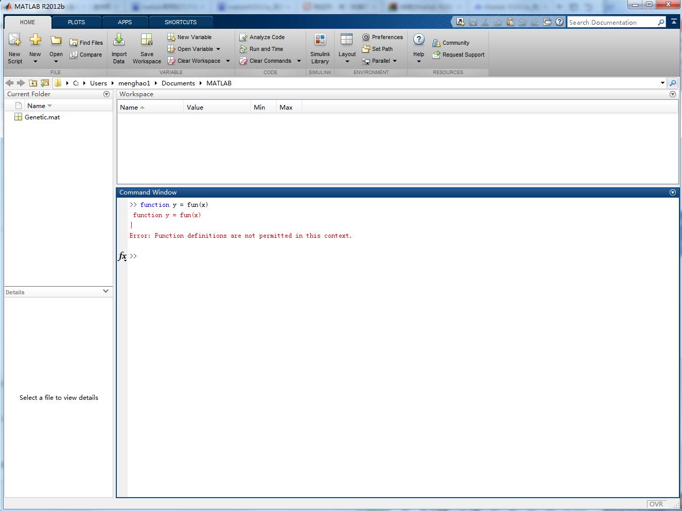
Task: Click the Layout icon
Action: pos(347,40)
